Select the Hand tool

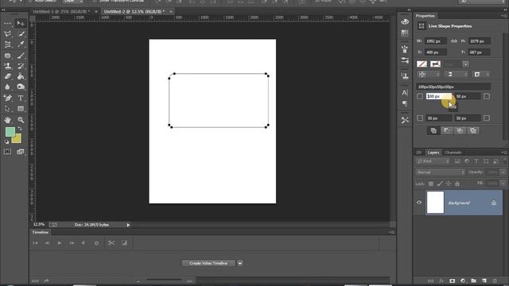8,120
